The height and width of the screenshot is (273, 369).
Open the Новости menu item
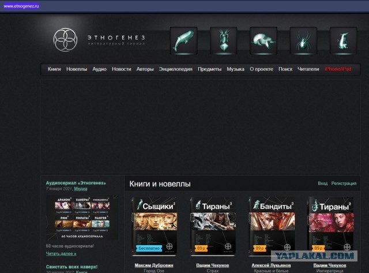click(x=122, y=69)
